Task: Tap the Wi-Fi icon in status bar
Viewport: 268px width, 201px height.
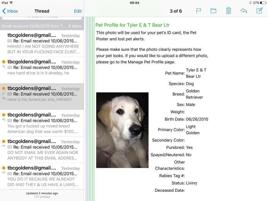Action: point(11,3)
